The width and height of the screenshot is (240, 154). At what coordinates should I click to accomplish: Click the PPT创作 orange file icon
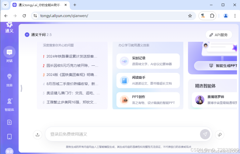(x=124, y=100)
